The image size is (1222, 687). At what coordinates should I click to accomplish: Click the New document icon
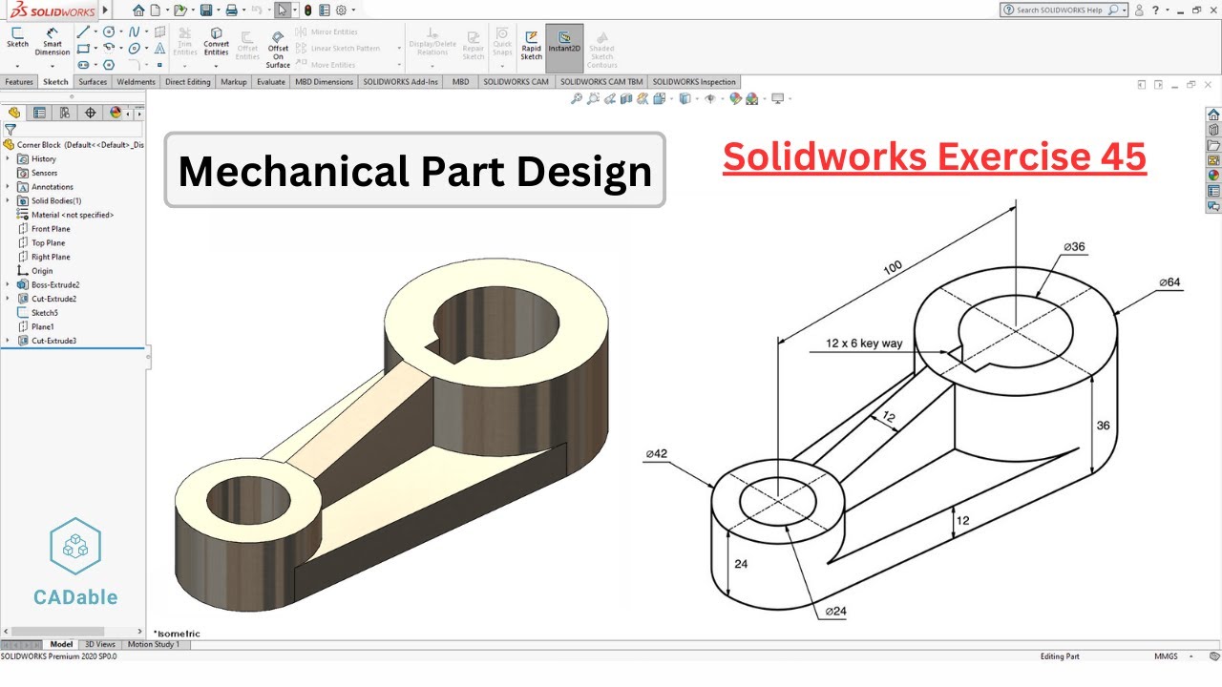tap(157, 10)
